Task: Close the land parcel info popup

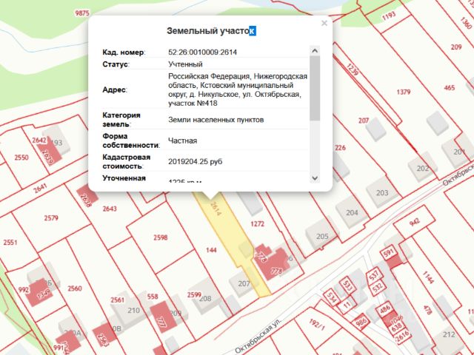Action: coord(324,23)
